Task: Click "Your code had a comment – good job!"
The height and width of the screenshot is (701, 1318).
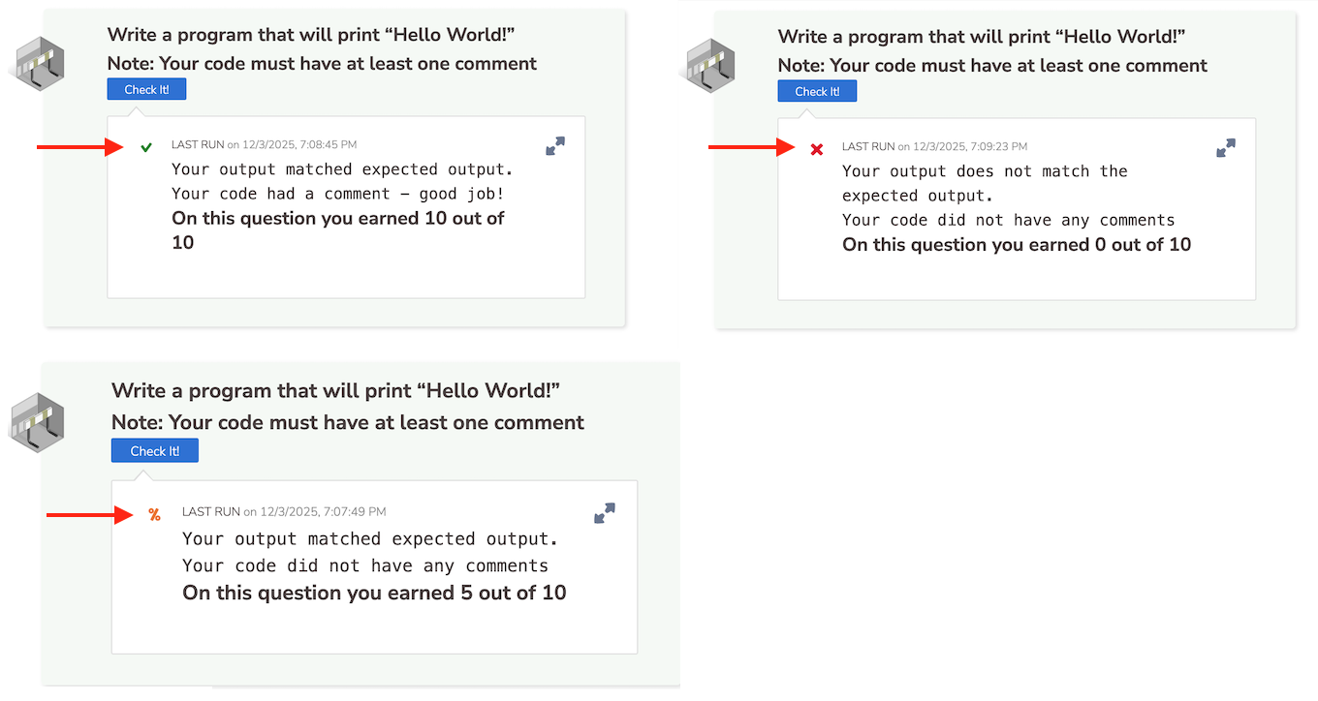Action: [338, 194]
